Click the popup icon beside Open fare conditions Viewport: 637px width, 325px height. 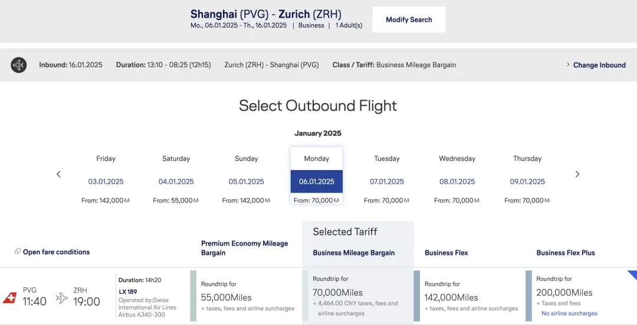point(18,251)
